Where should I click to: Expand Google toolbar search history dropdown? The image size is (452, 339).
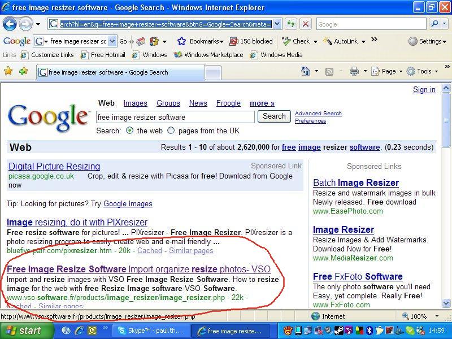point(112,41)
